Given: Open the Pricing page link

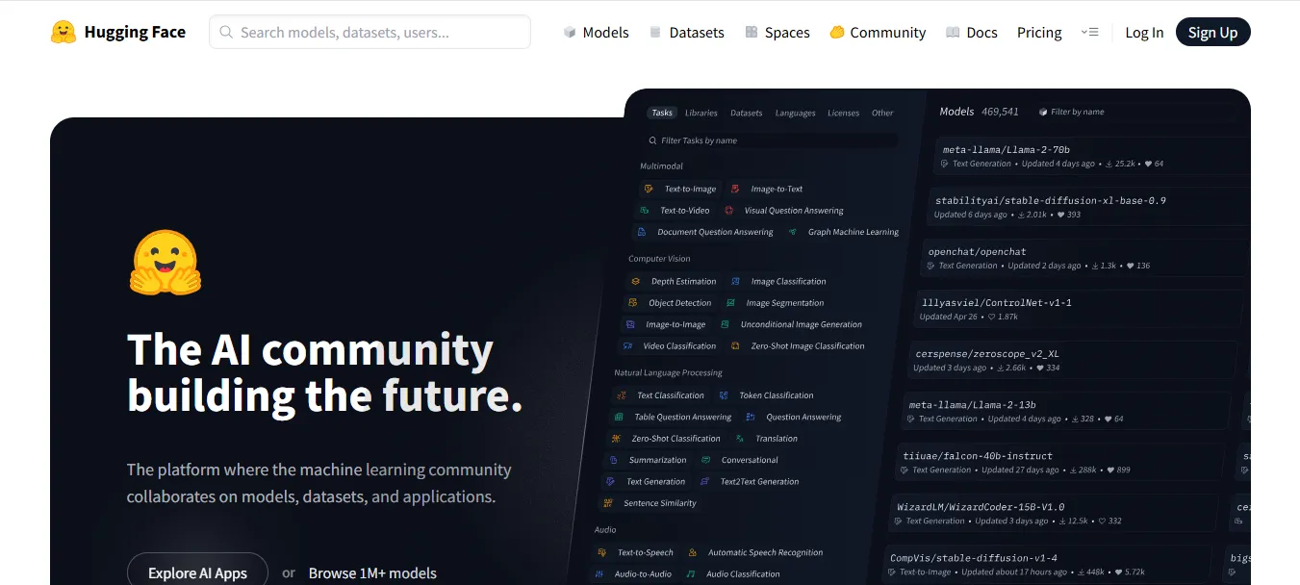Looking at the screenshot, I should [1039, 32].
